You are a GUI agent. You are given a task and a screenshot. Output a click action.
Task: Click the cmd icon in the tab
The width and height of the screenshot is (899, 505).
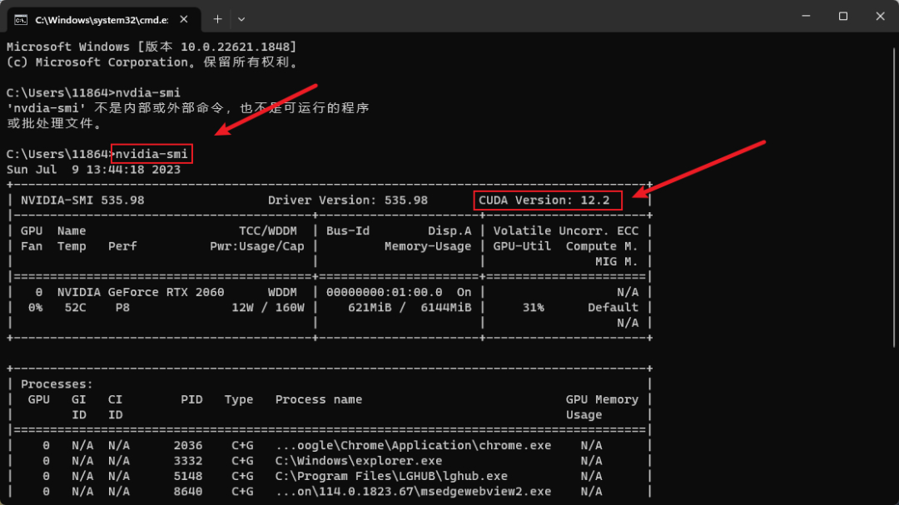(21, 20)
